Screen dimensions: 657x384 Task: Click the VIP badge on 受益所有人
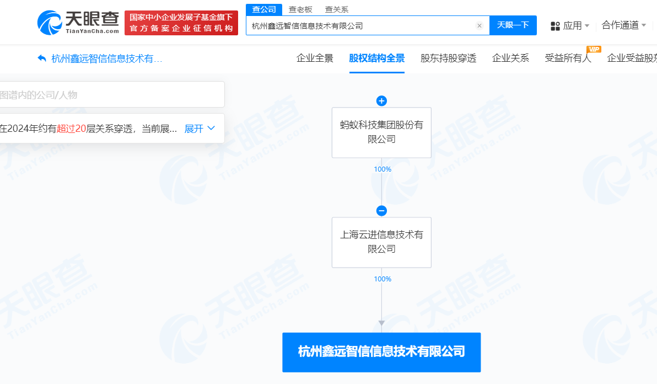click(x=594, y=50)
